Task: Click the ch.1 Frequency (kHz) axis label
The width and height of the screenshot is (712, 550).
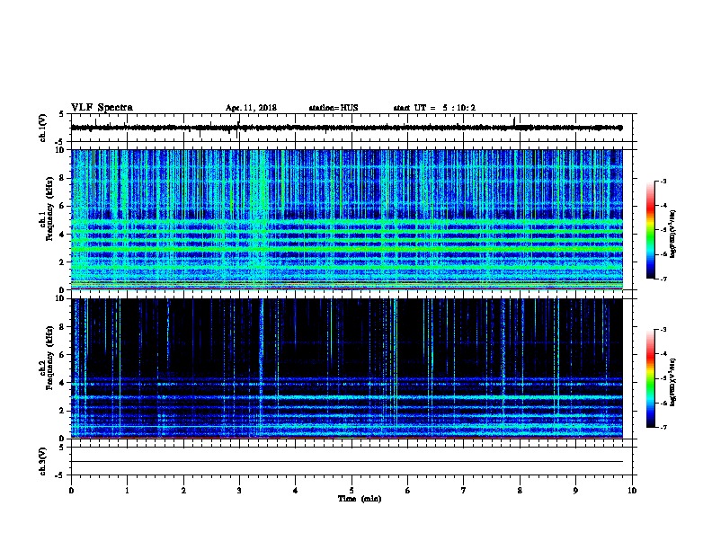Action: click(47, 208)
